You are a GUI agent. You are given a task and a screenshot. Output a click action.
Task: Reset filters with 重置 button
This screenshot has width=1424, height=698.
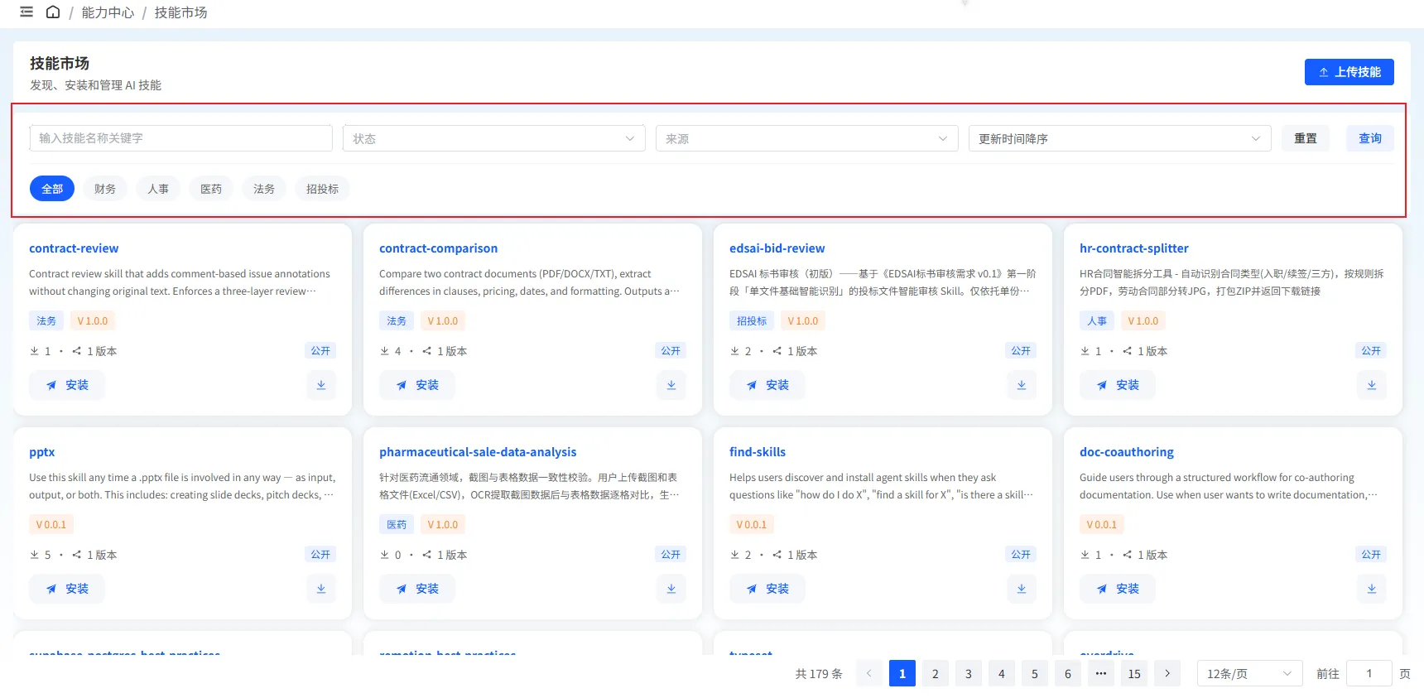tap(1306, 138)
